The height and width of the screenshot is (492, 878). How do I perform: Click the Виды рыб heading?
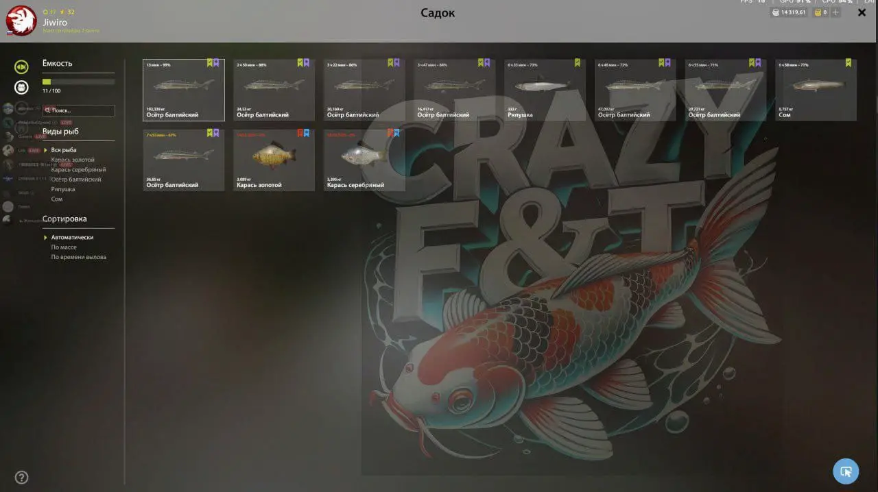coord(60,132)
